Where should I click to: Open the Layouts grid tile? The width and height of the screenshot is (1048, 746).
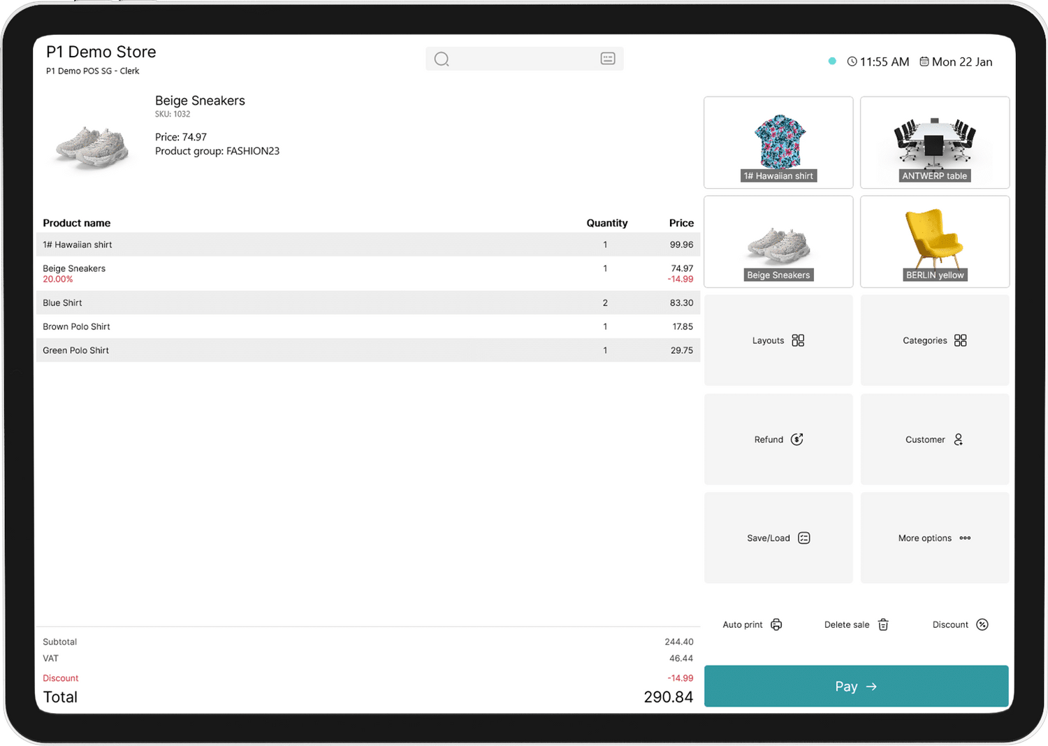coord(778,340)
